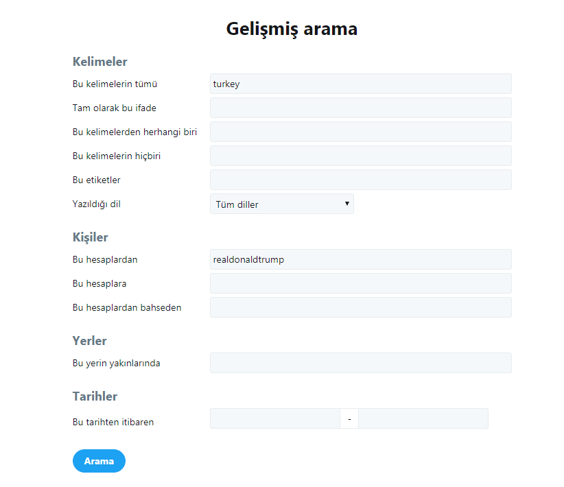Click the 'Tarihler' section heading

click(x=95, y=396)
